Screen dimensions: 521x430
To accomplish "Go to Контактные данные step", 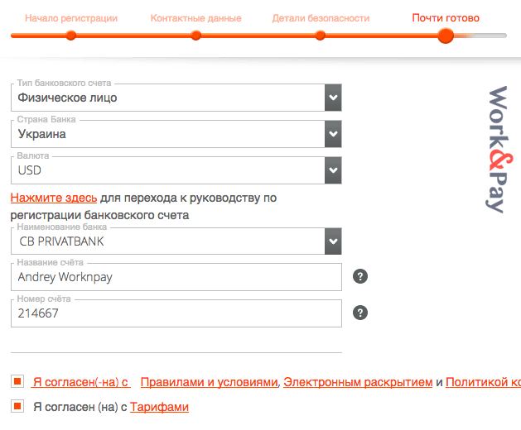I will click(x=195, y=18).
